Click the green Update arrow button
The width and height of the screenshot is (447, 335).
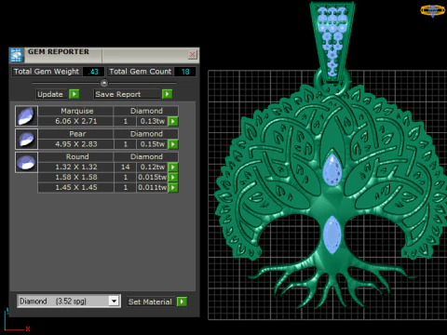click(74, 94)
